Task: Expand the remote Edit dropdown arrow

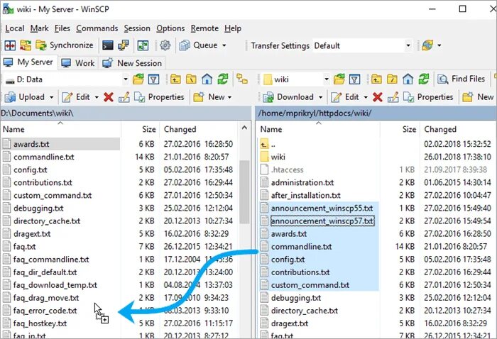Action: (x=366, y=97)
